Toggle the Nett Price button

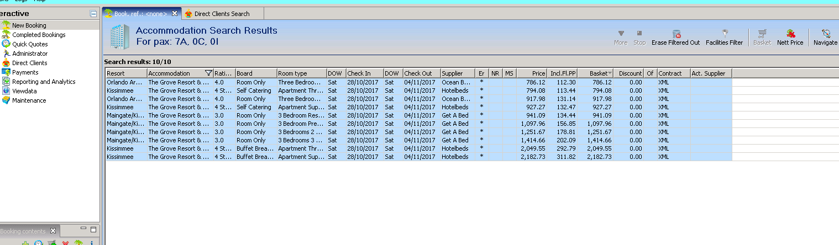790,38
